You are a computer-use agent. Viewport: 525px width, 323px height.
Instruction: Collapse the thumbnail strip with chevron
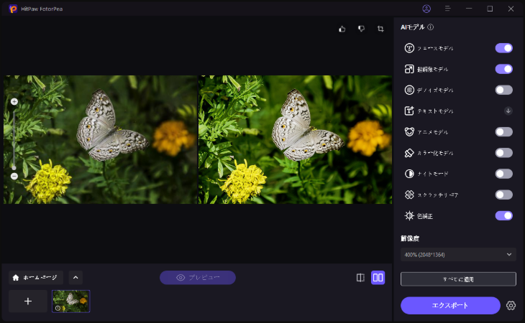point(76,278)
